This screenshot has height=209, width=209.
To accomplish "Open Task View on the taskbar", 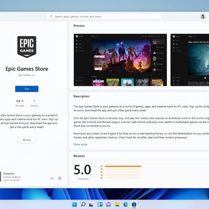I will tap(91, 204).
